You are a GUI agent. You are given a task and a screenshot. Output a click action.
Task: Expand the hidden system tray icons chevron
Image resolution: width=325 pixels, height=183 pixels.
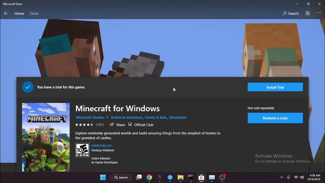(x=282, y=177)
